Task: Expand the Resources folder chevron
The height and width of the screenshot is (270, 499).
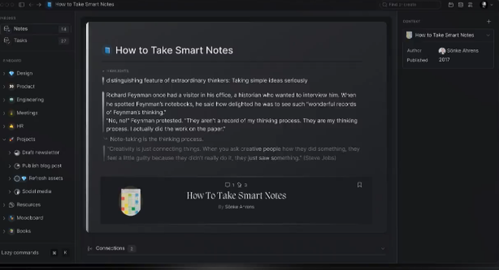Action: coord(4,205)
